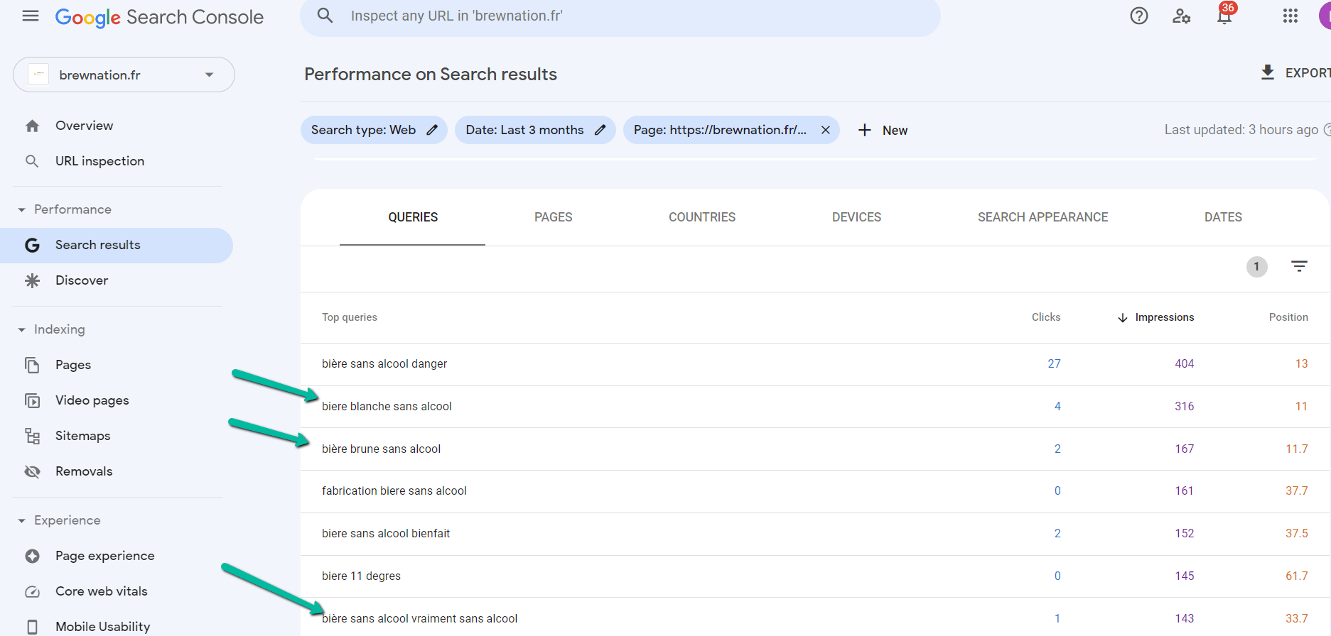Screen dimensions: 1331x636
Task: Click the Video pages icon
Action: point(32,400)
